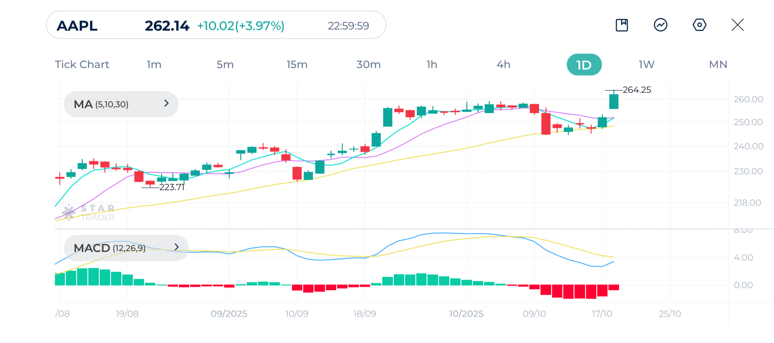
Task: Close the chart with X icon
Action: click(x=737, y=25)
